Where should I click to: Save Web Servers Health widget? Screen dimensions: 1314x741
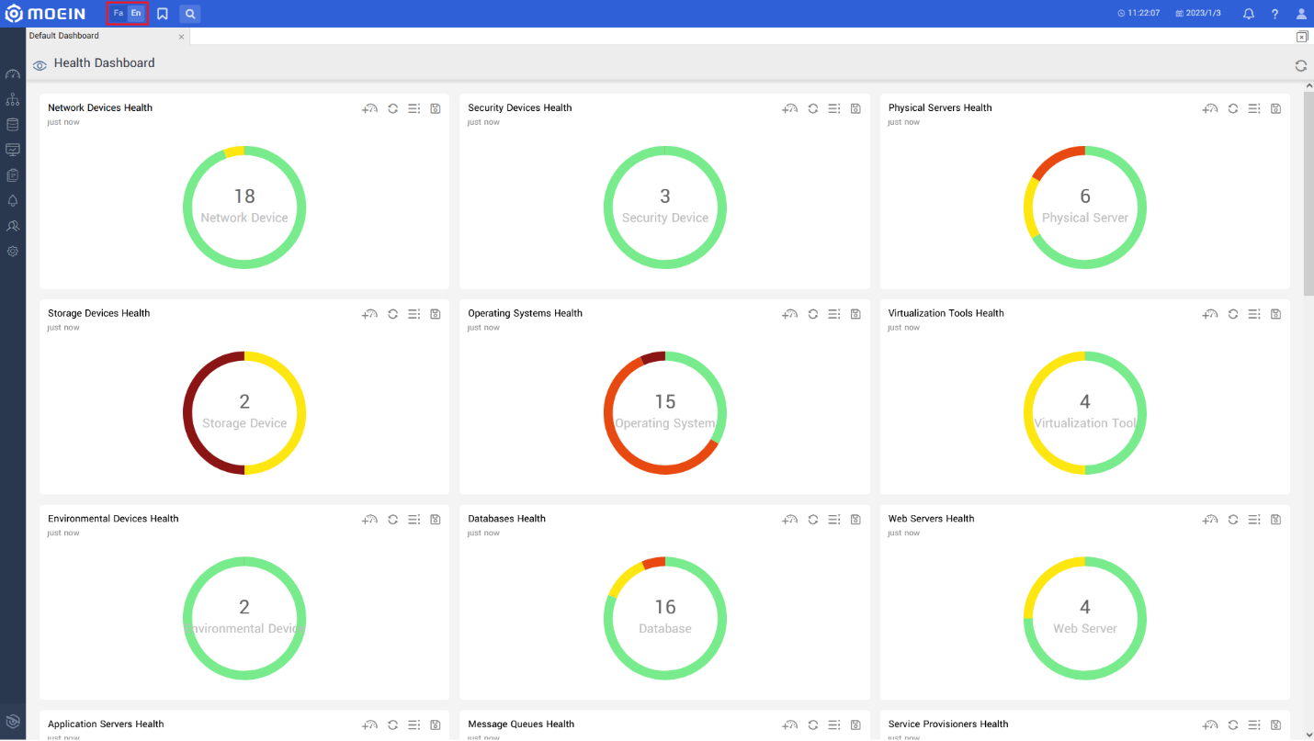(x=1275, y=520)
